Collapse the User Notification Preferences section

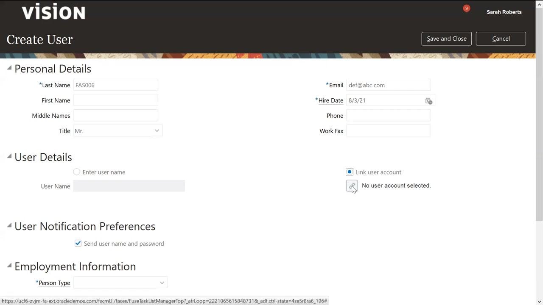pos(9,225)
